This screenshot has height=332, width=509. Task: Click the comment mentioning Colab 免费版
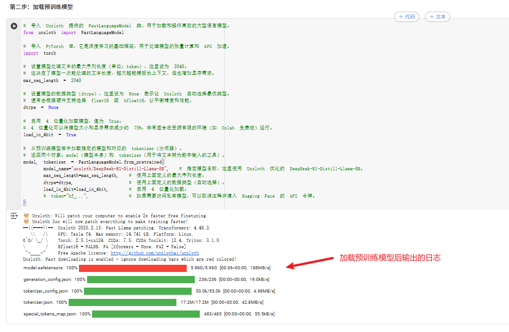tap(148, 128)
